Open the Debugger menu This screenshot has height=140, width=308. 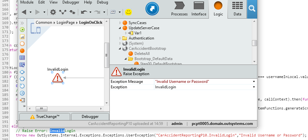71,2
